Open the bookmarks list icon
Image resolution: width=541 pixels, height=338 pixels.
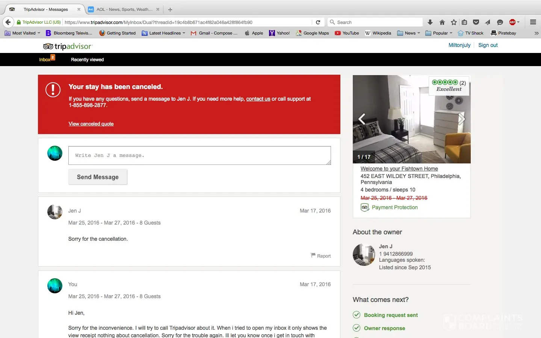464,22
